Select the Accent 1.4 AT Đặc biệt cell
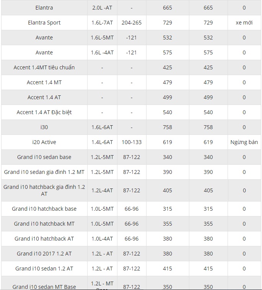 tap(44, 112)
